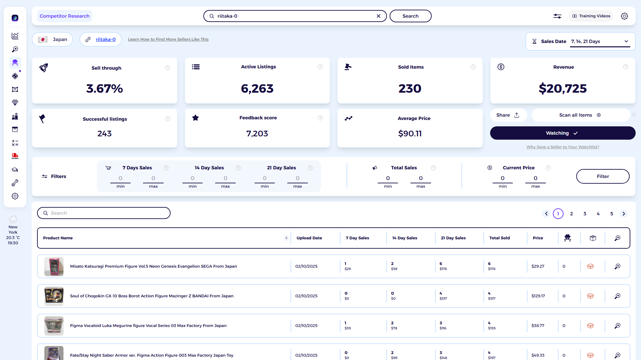Open Training Videos button
Viewport: 641px width, 360px height.
pos(591,16)
